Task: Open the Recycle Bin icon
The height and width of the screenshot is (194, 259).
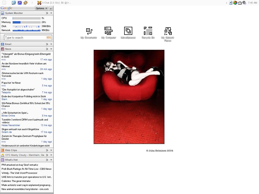Action: [148, 31]
